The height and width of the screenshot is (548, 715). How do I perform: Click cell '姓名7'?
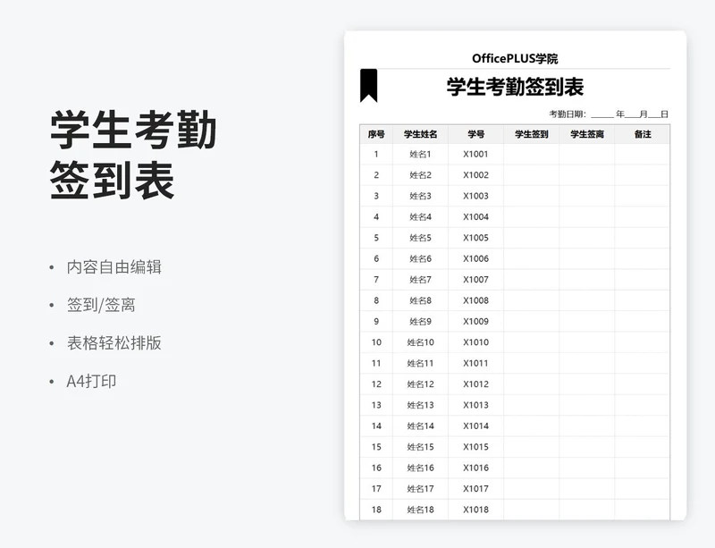click(x=420, y=280)
